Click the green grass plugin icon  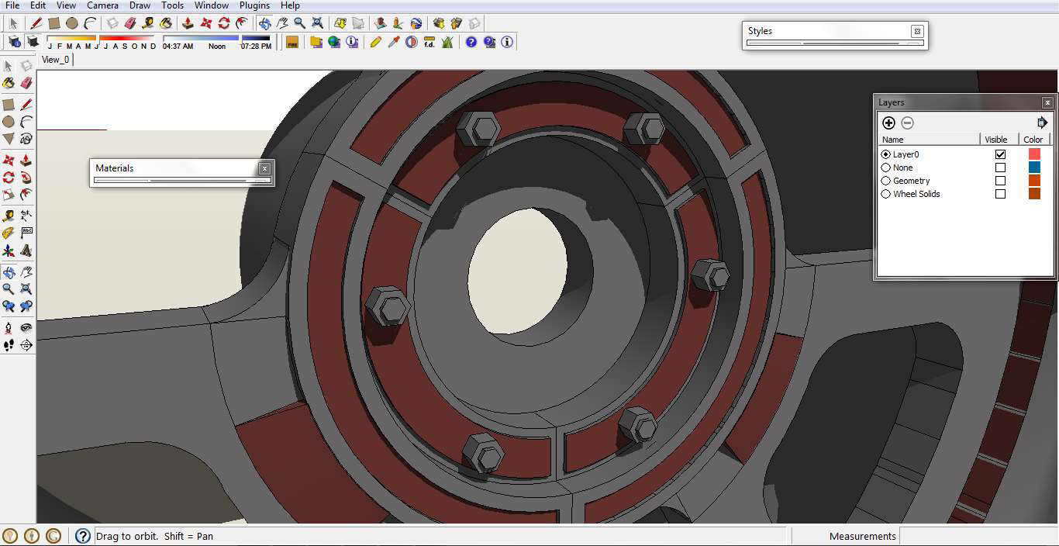pyautogui.click(x=447, y=42)
